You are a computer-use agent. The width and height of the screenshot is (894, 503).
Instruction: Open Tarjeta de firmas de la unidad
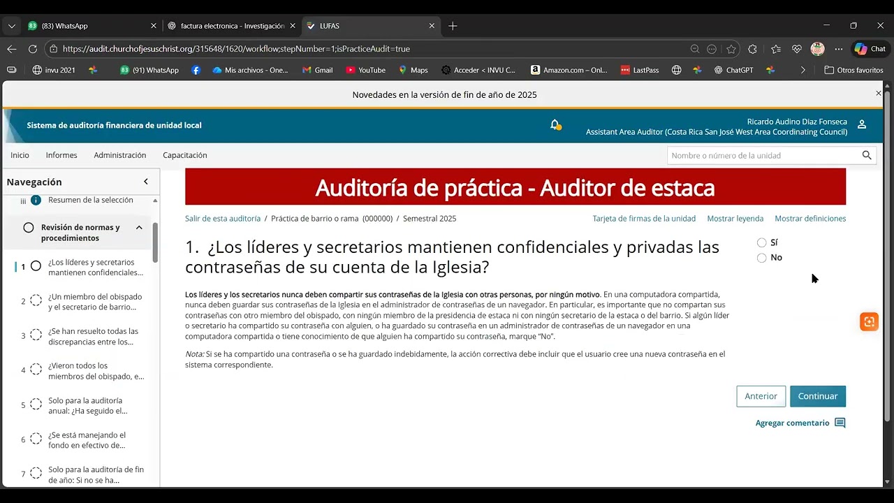tap(644, 219)
